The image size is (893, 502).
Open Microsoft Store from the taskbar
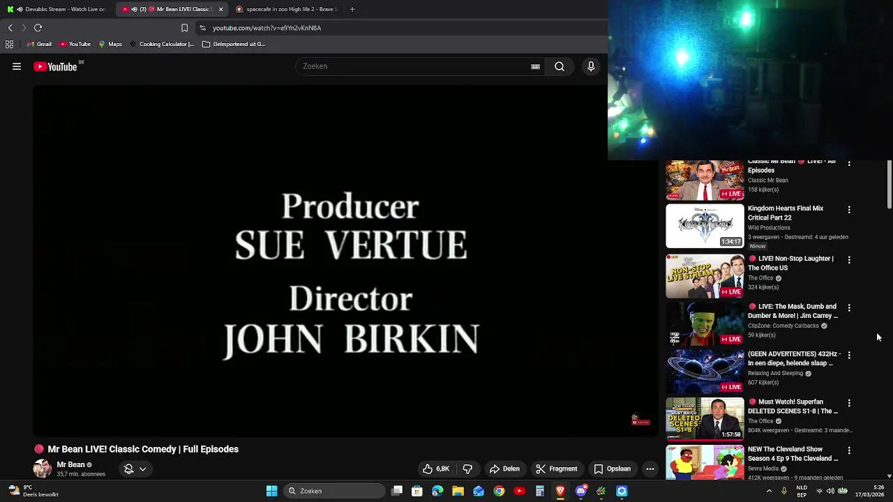click(x=417, y=491)
